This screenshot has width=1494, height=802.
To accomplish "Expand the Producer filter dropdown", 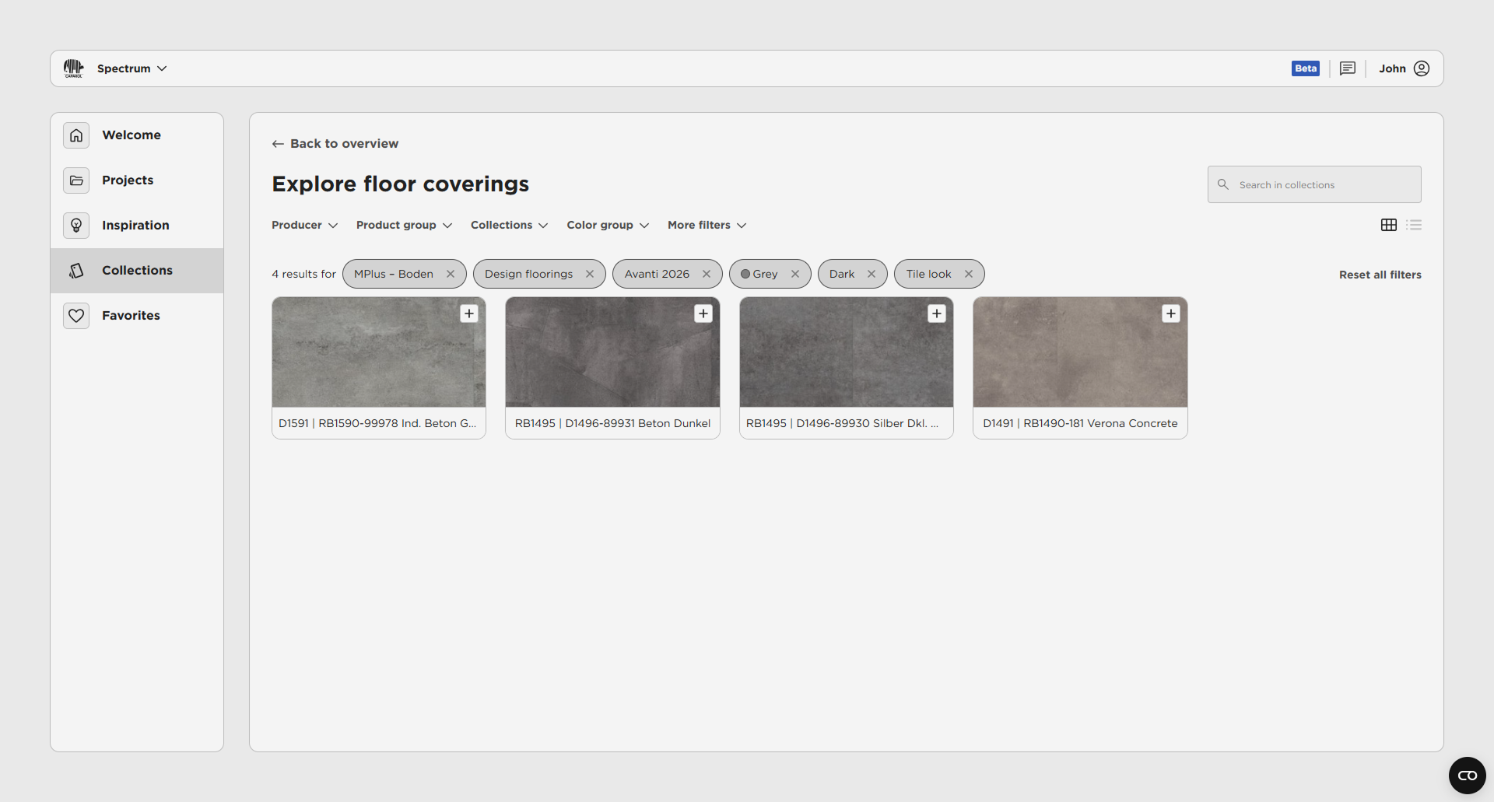I will click(x=304, y=225).
